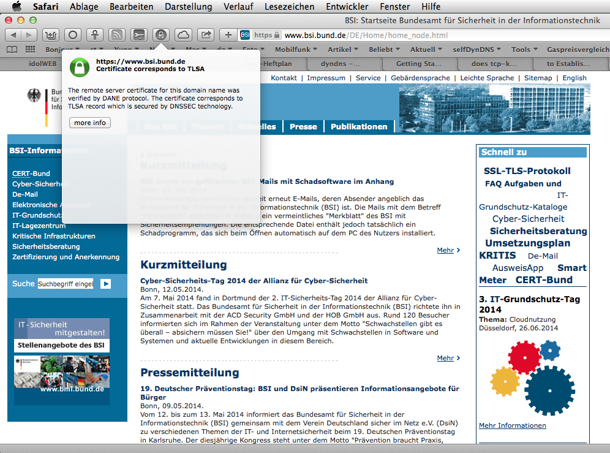Screen dimensions: 610x453
Task: Open the Kontakt link
Action: pyautogui.click(x=284, y=78)
